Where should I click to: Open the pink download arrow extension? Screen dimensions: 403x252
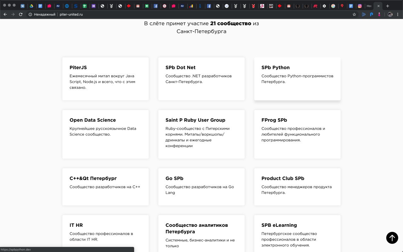coord(379,14)
